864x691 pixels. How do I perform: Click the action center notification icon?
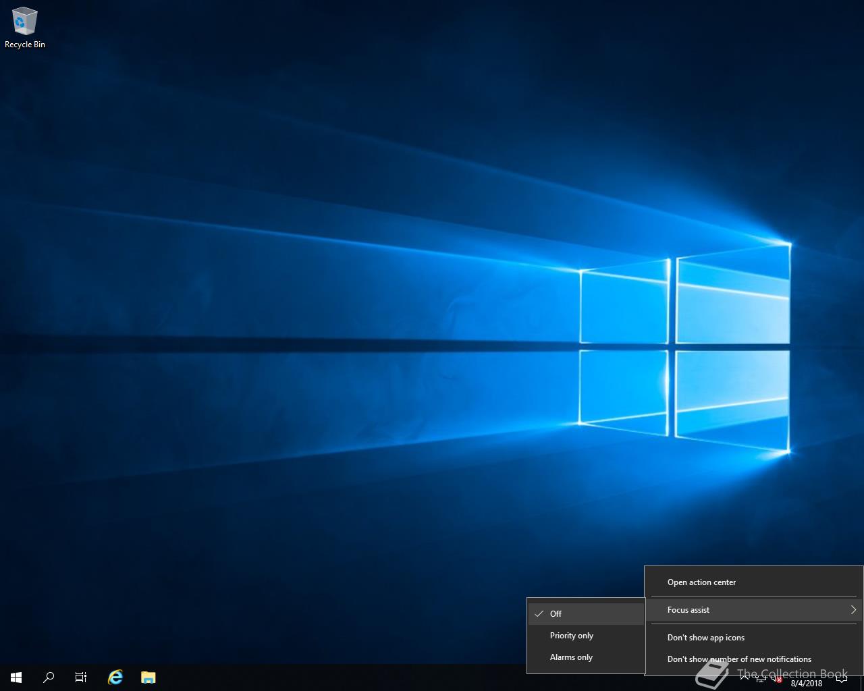(x=842, y=678)
